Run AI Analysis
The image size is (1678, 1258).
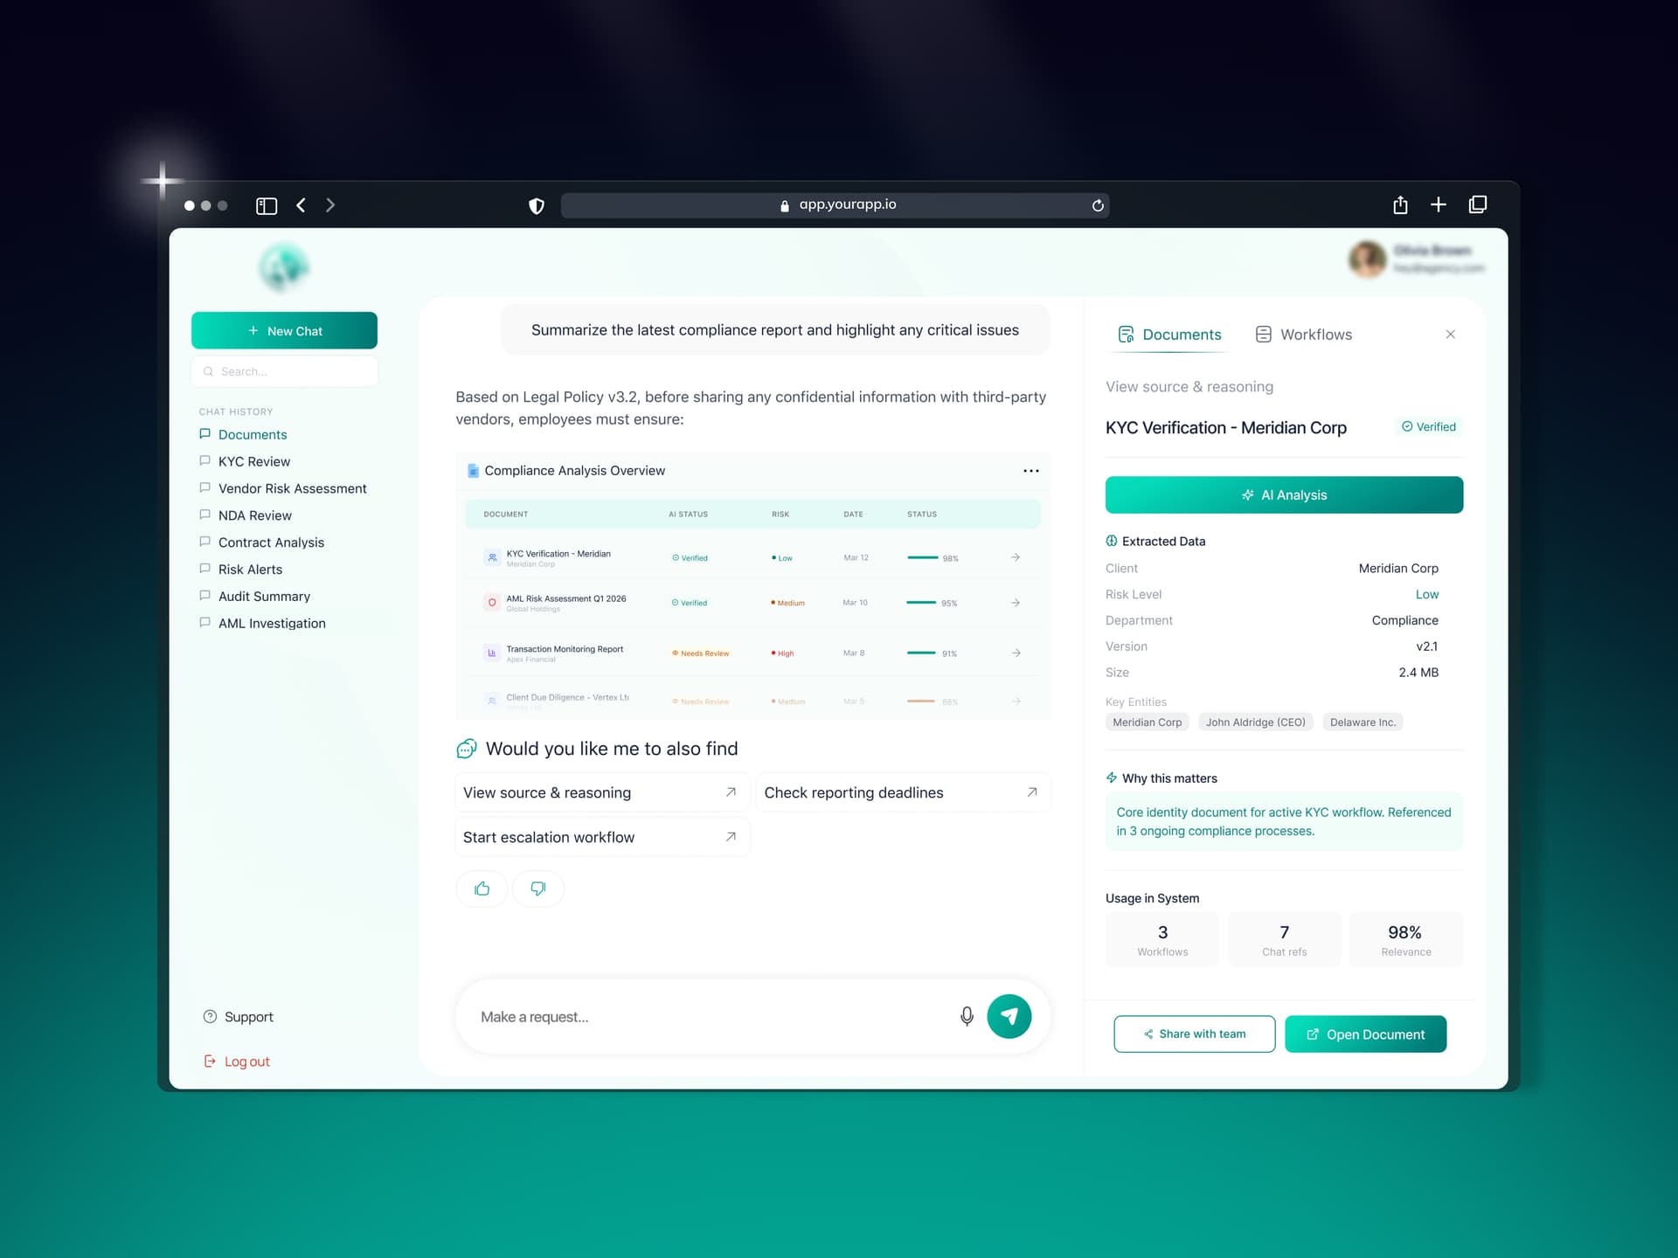point(1284,494)
